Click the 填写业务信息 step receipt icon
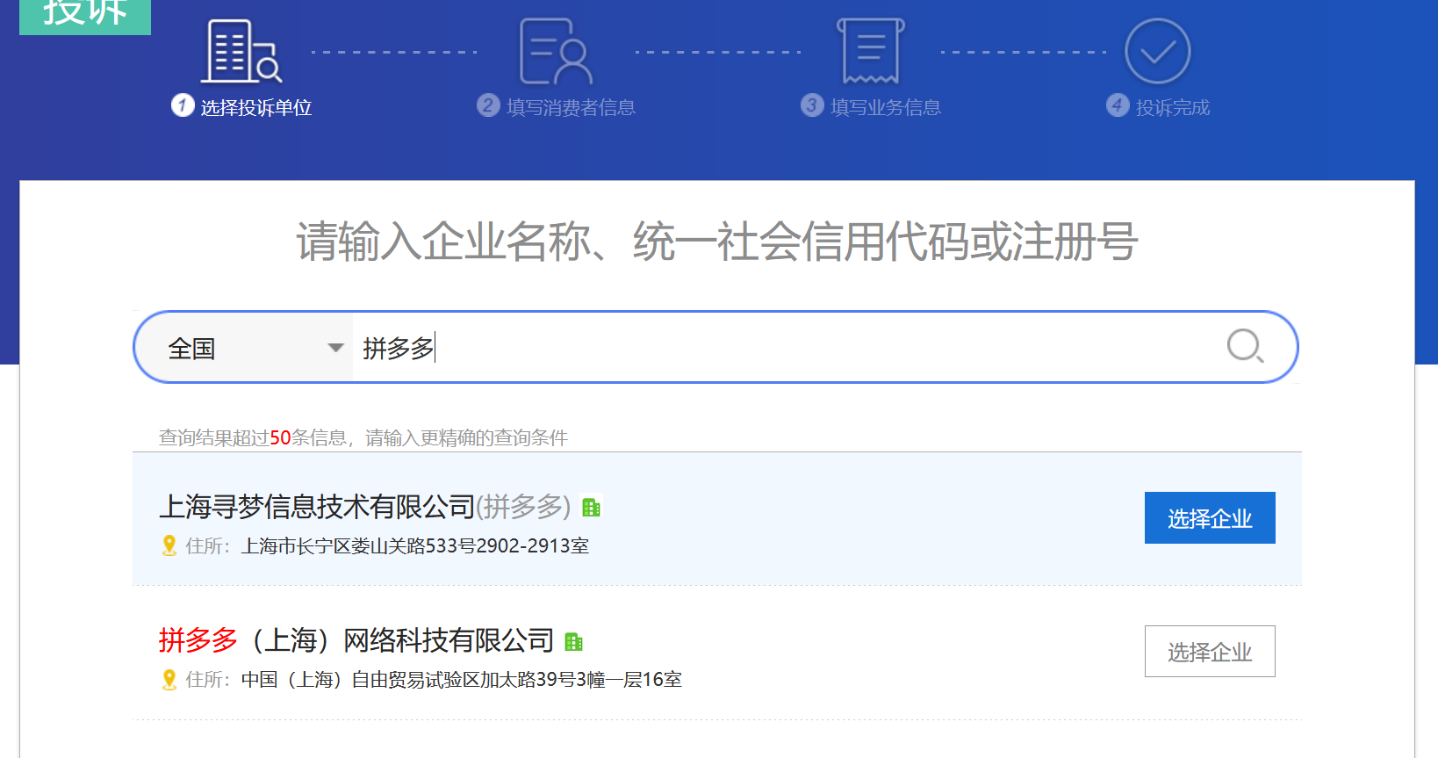 coord(870,51)
